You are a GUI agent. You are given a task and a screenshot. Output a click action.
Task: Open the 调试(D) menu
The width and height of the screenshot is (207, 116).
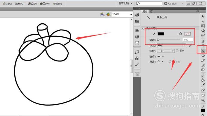pos(32,4)
